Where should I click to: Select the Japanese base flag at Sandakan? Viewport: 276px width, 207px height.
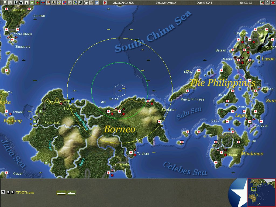point(159,122)
